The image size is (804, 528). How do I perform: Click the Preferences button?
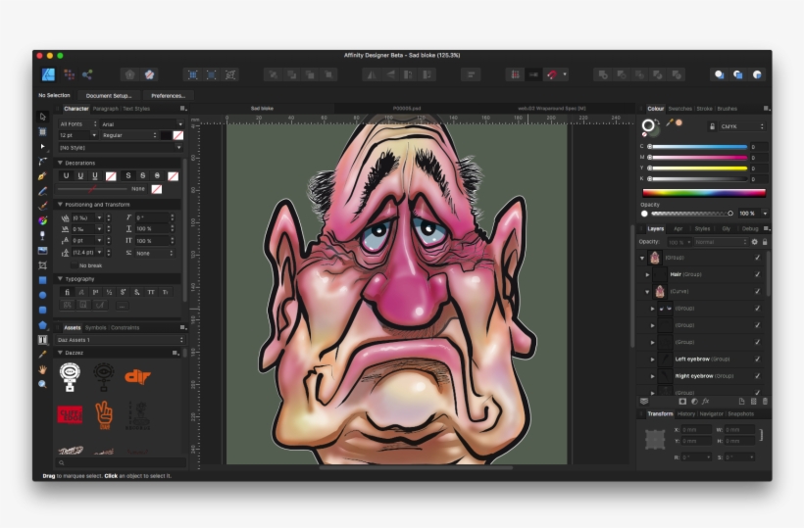[x=169, y=95]
